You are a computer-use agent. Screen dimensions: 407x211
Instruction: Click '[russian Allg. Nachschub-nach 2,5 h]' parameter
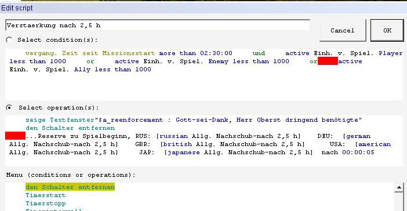coord(228,136)
